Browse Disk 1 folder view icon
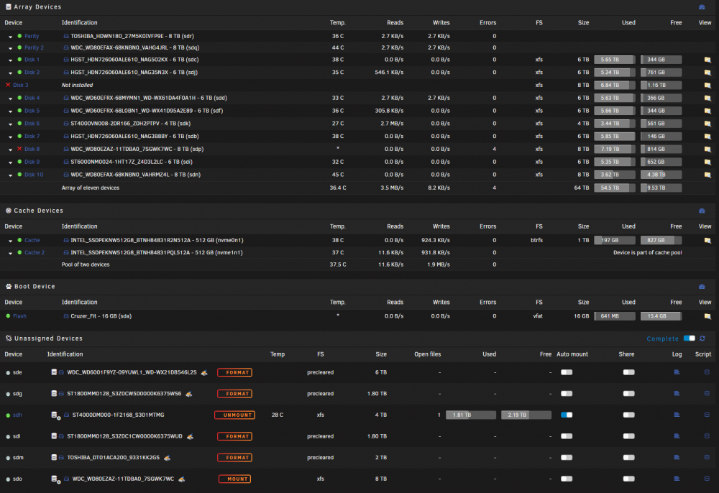Viewport: 719px width, 493px height. [x=707, y=60]
